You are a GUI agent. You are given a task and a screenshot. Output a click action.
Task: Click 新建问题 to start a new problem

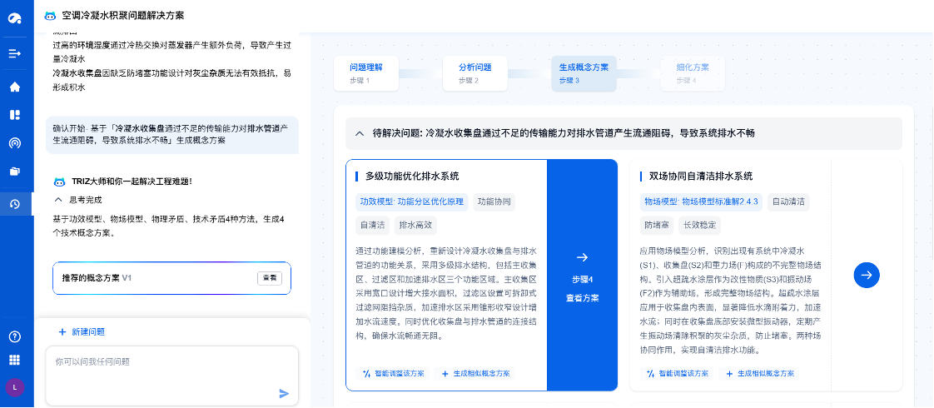tap(82, 332)
